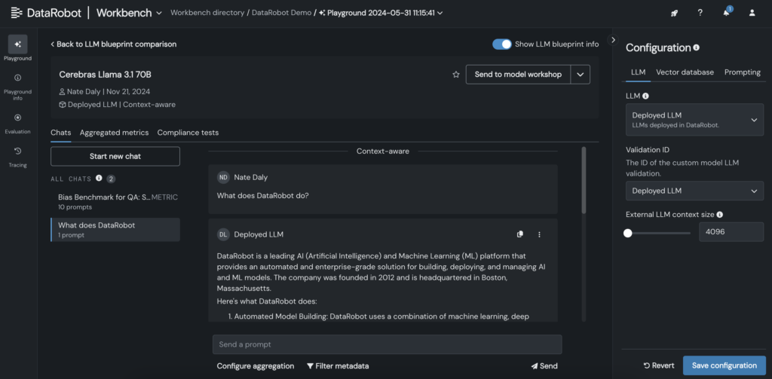Switch to the Compliance tests tab
The image size is (772, 379).
click(188, 133)
